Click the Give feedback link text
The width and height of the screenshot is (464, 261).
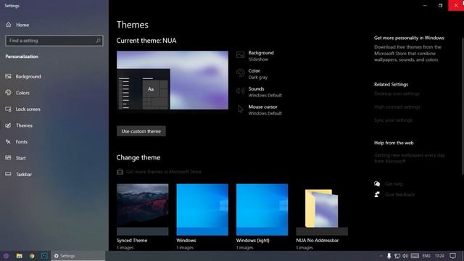pyautogui.click(x=399, y=194)
